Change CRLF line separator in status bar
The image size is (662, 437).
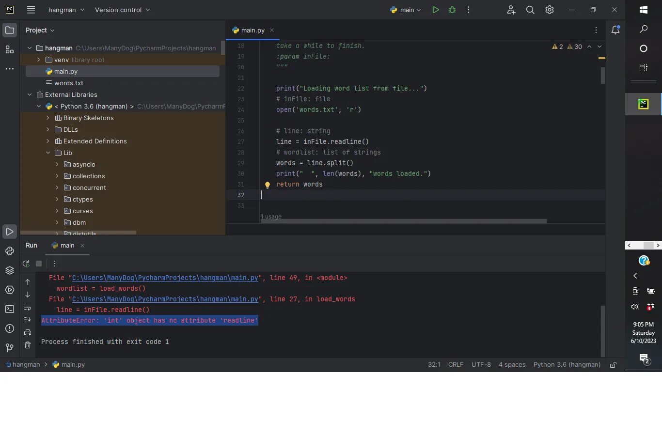coord(456,365)
